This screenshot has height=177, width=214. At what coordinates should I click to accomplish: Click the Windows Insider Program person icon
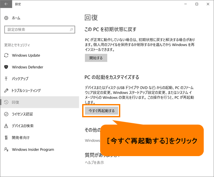6,149
